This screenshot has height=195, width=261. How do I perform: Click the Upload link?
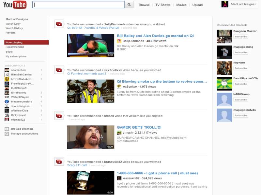(198, 5)
